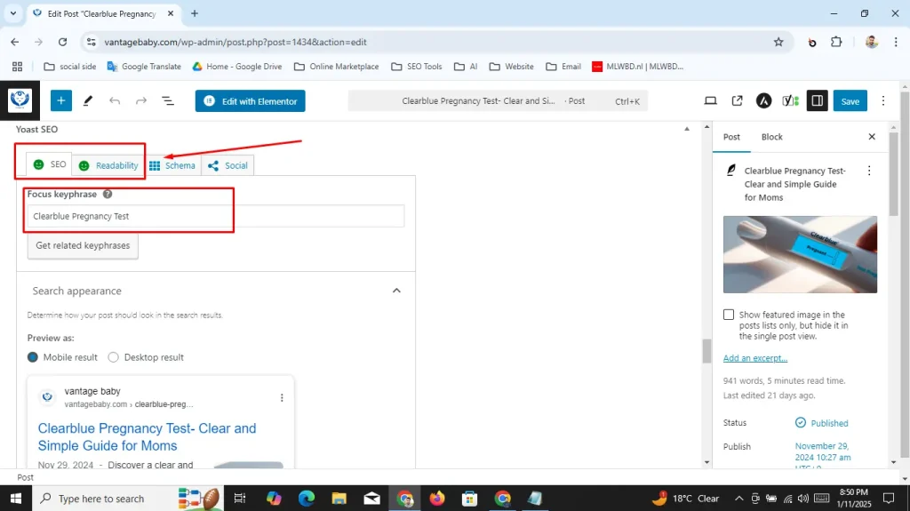
Task: Click the Yoast SEO icon in toolbar
Action: [x=789, y=101]
